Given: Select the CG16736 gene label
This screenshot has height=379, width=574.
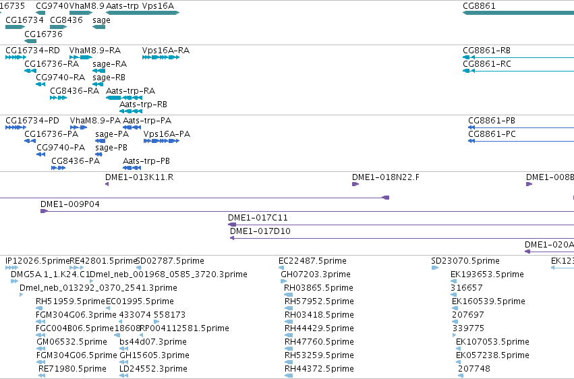Looking at the screenshot, I should pyautogui.click(x=43, y=34).
